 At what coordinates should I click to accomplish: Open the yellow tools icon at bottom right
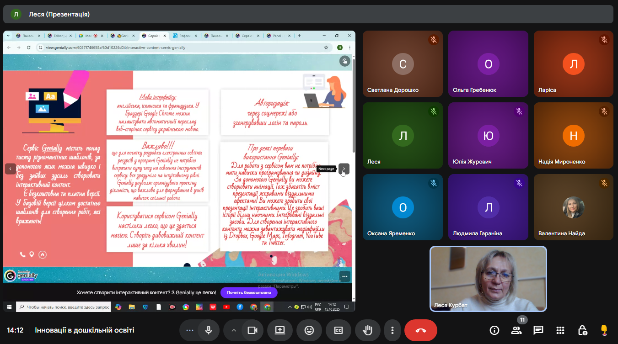point(604,330)
